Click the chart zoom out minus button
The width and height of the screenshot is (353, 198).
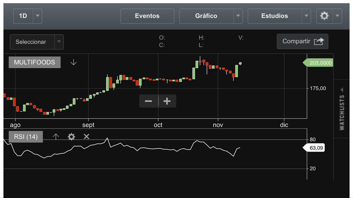coord(148,101)
